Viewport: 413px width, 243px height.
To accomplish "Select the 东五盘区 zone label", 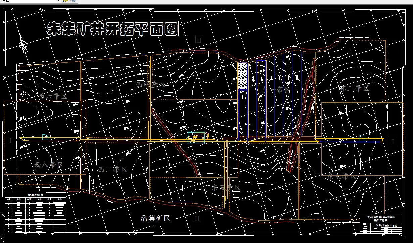I will (x=226, y=188).
